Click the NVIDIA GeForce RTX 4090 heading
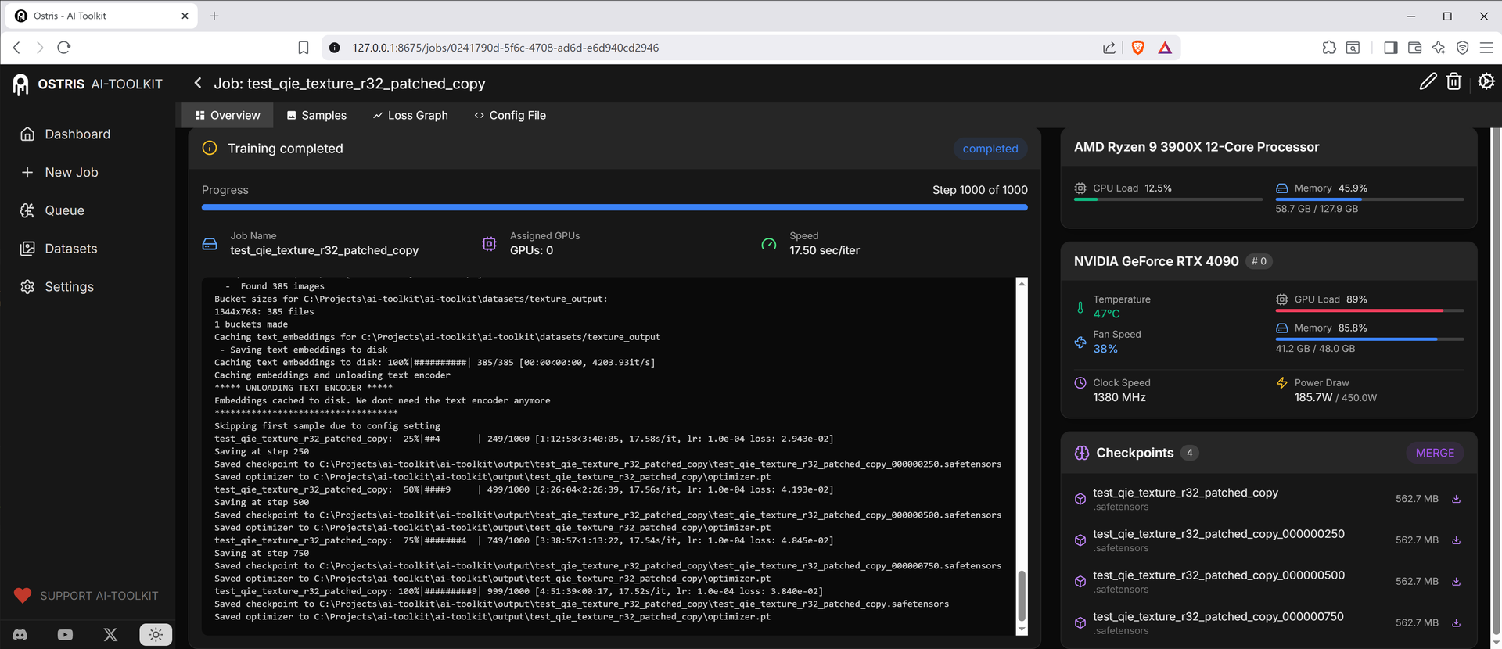1502x649 pixels. (x=1156, y=261)
